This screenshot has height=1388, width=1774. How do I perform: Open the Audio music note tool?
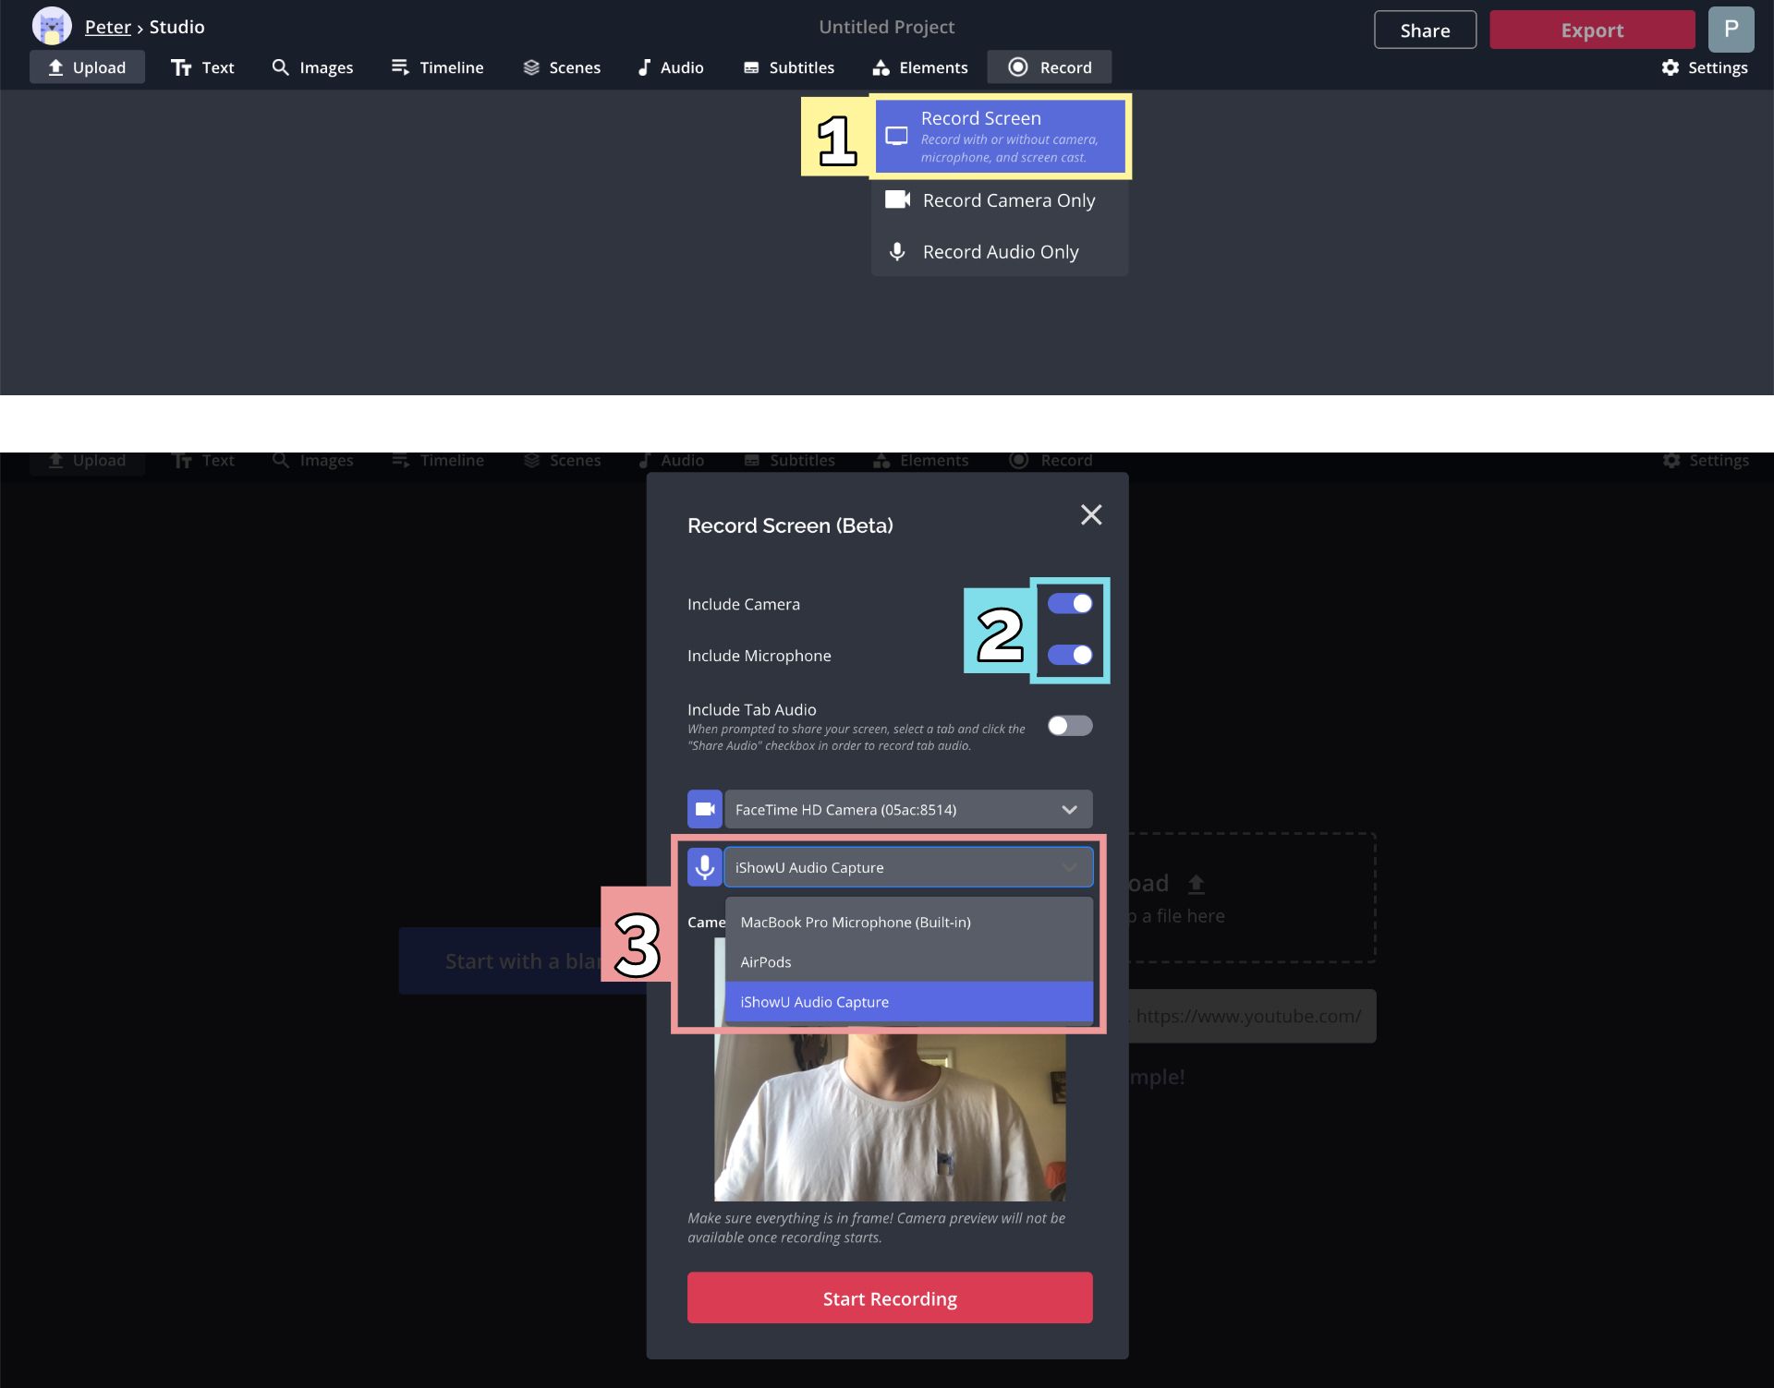coord(670,67)
